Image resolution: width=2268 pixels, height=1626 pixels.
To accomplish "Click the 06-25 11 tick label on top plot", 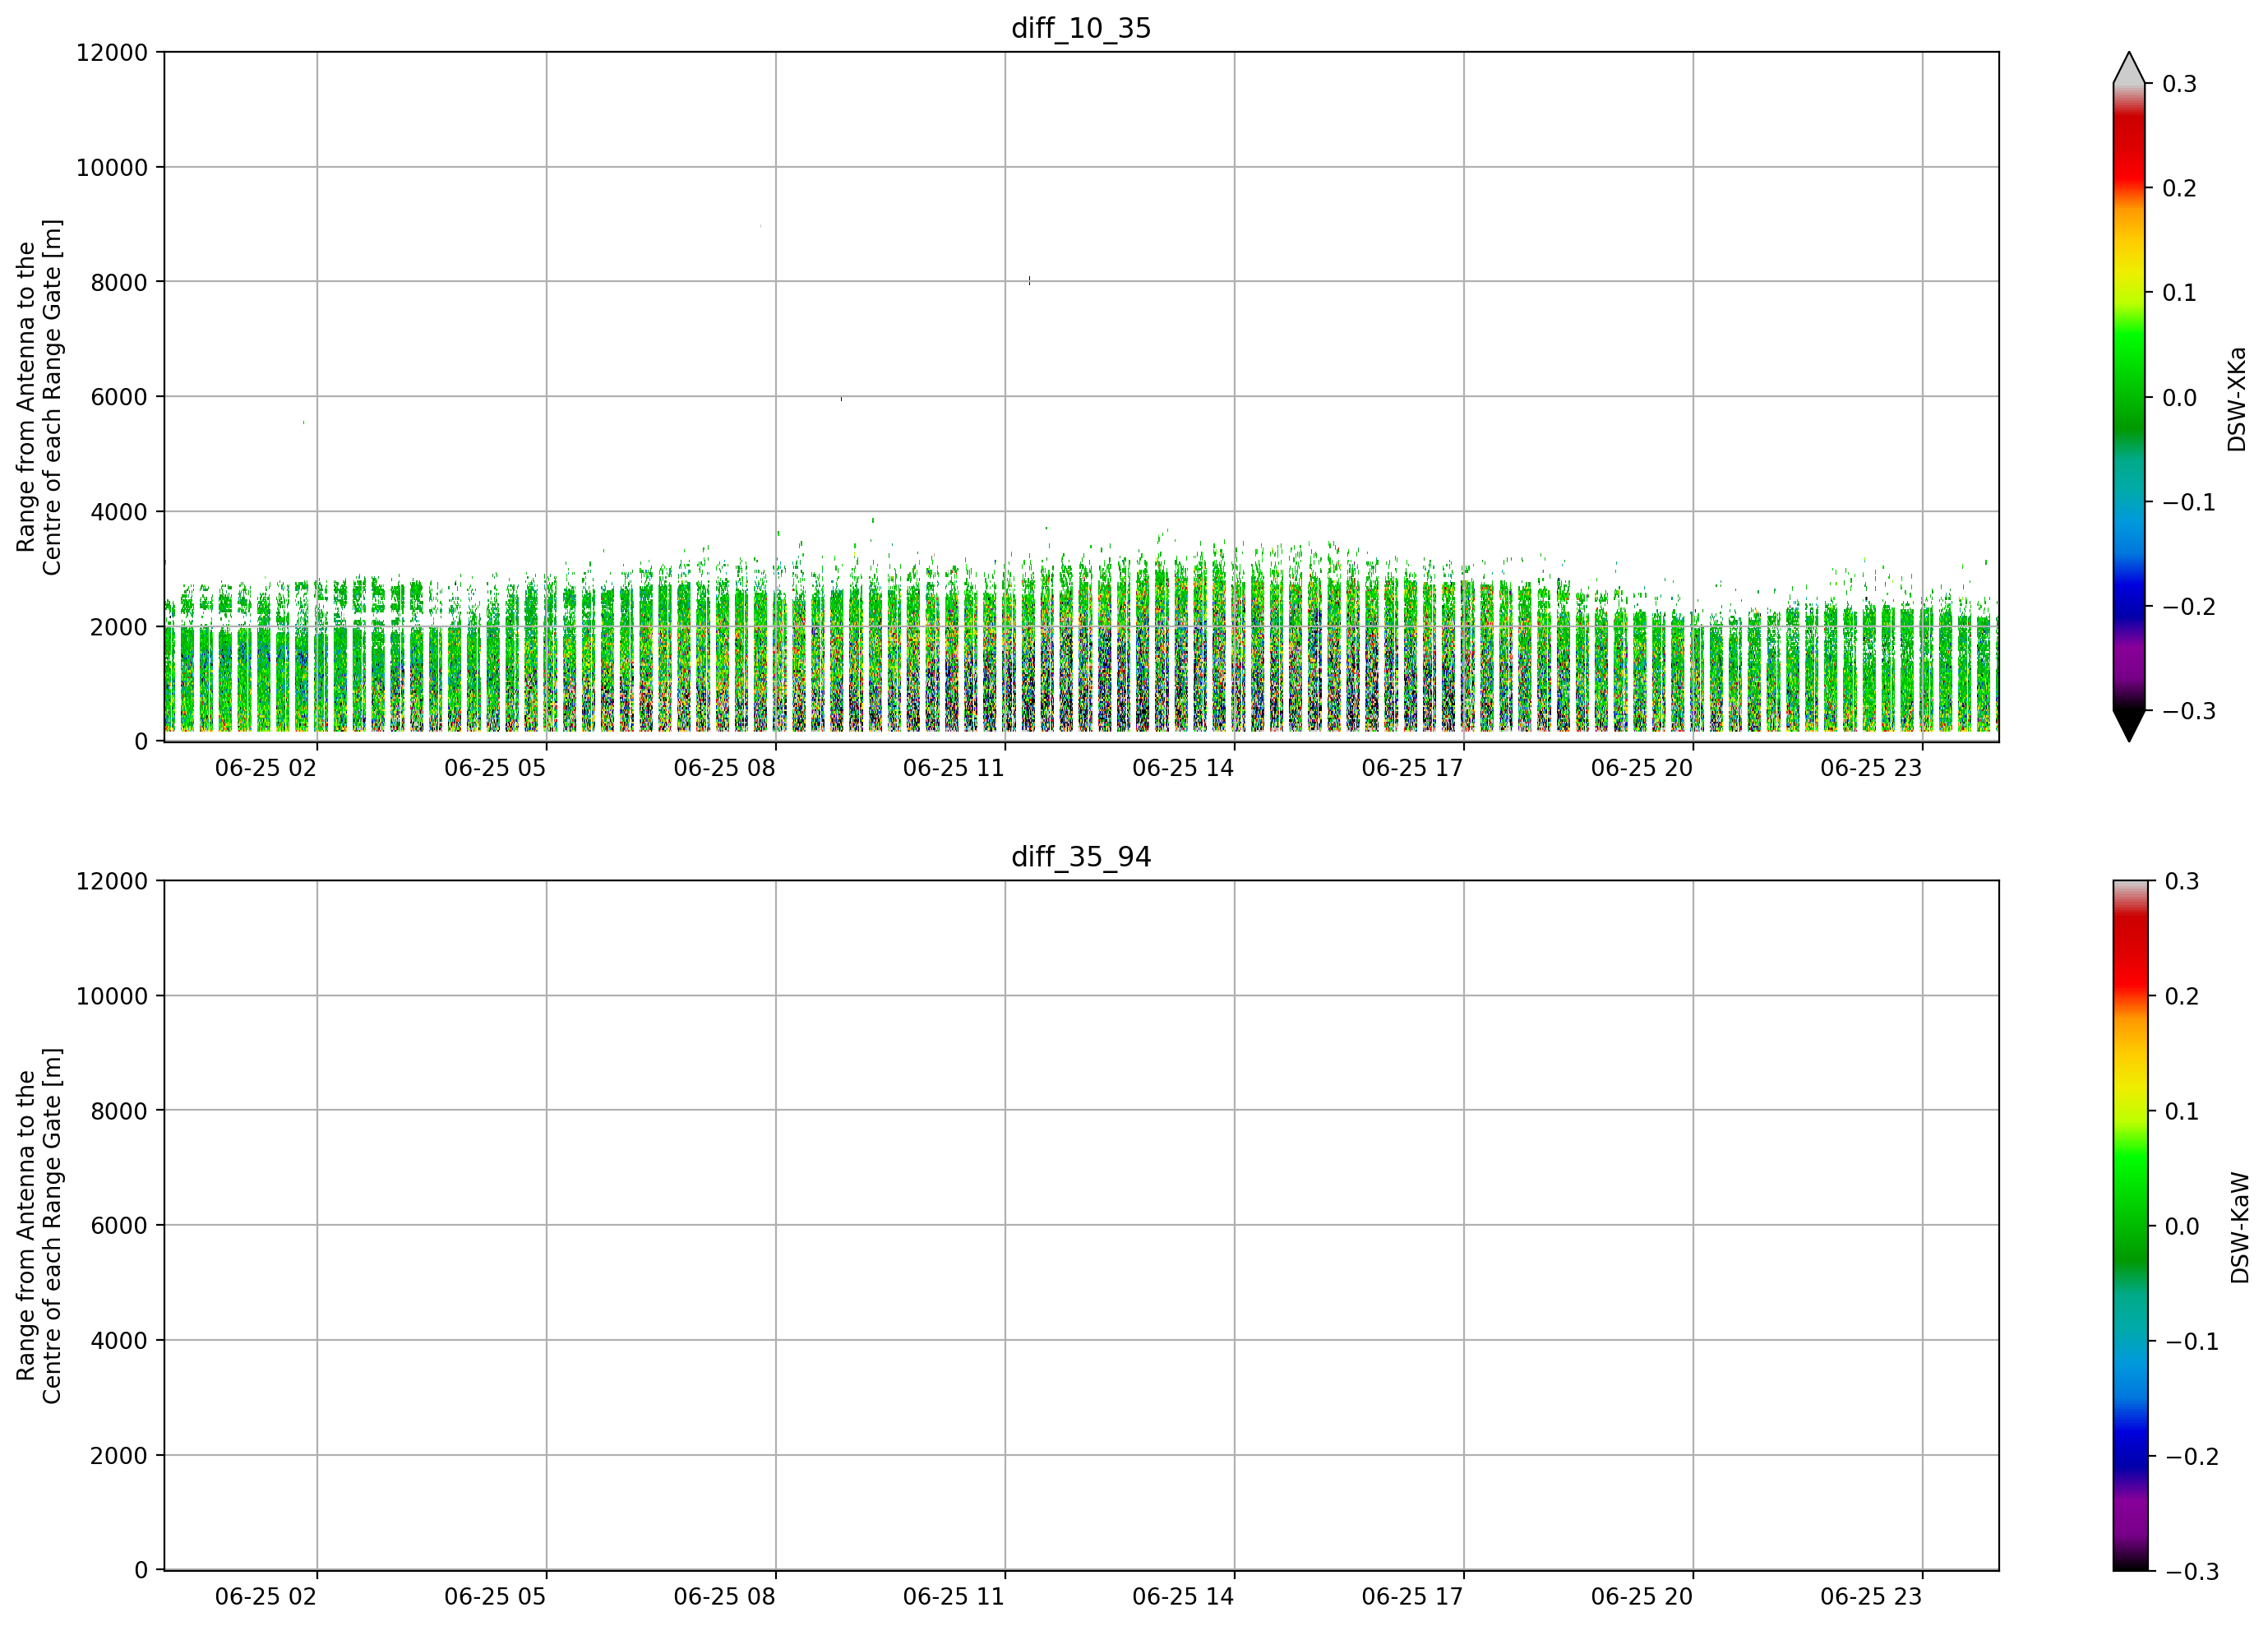I will [x=953, y=768].
